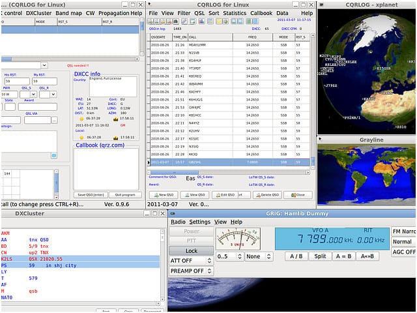Click the Quit program button

click(x=125, y=195)
